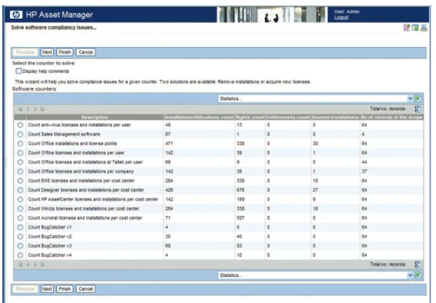The height and width of the screenshot is (303, 436).
Task: Enable Display help comments checkbox
Action: click(x=18, y=71)
